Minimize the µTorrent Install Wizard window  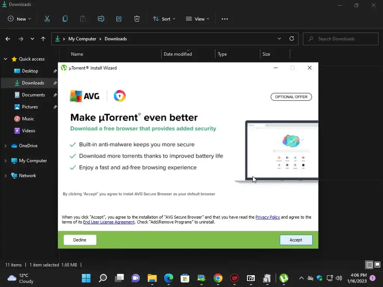click(276, 68)
